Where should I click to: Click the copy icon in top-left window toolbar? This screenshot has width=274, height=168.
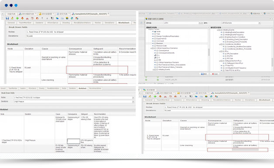32,18
